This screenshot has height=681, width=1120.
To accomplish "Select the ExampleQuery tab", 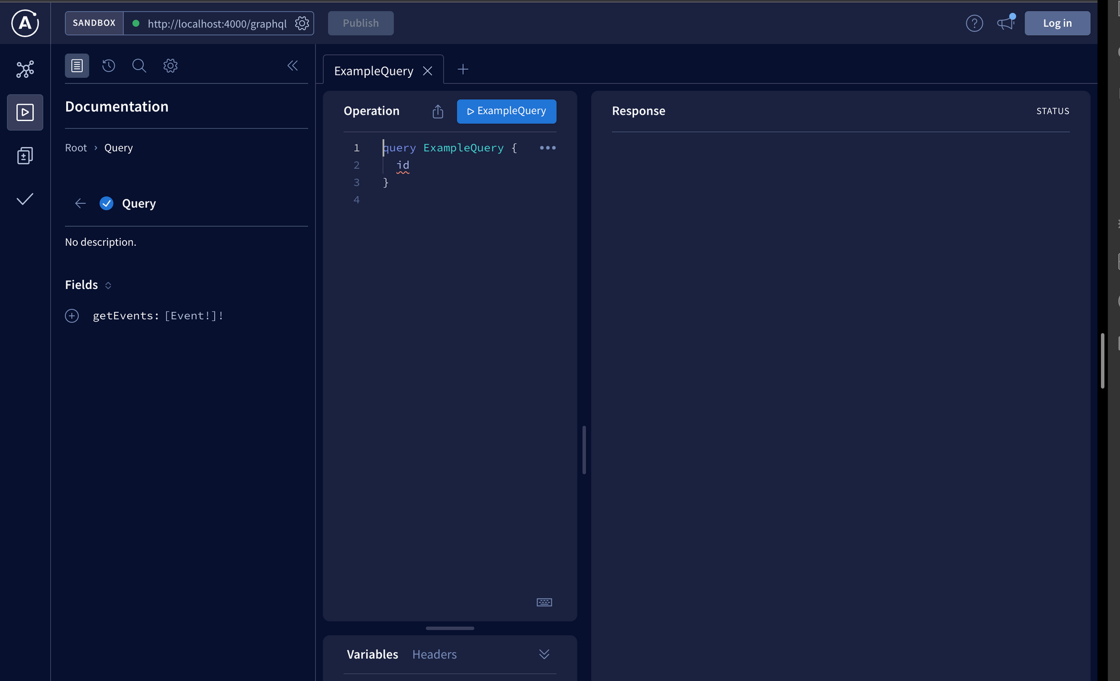I will (x=374, y=71).
